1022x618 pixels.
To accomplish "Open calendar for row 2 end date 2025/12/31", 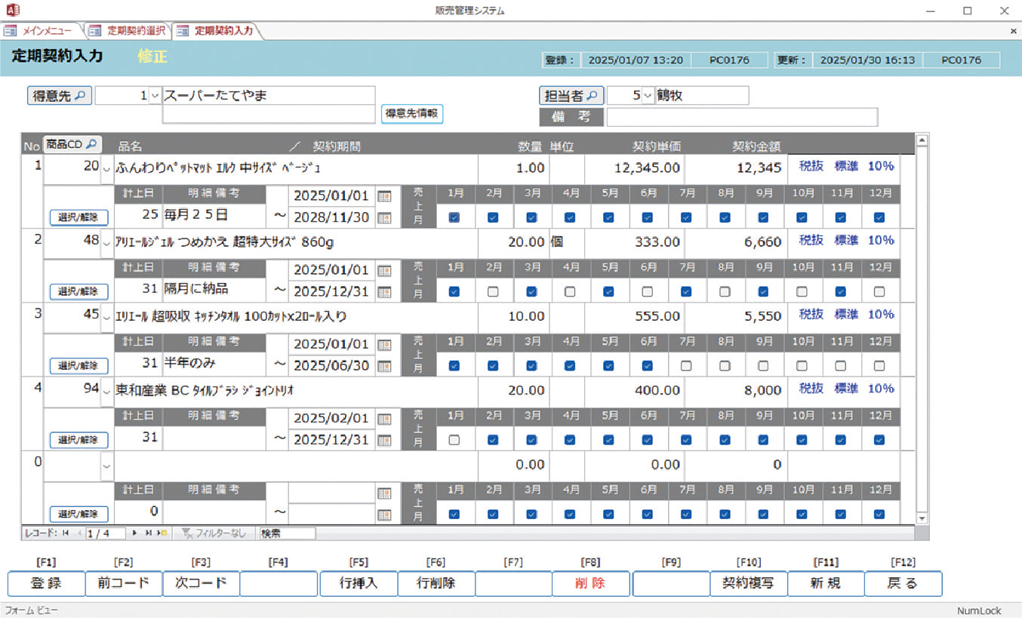I will tap(384, 291).
